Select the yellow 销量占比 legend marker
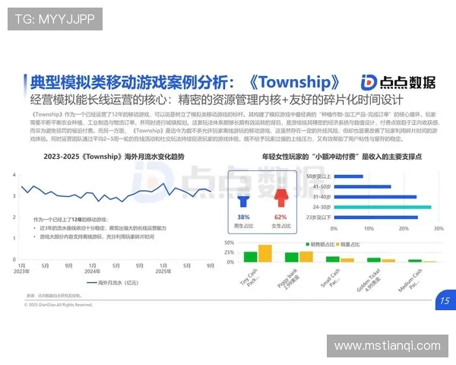This screenshot has height=365, width=456. (x=338, y=245)
